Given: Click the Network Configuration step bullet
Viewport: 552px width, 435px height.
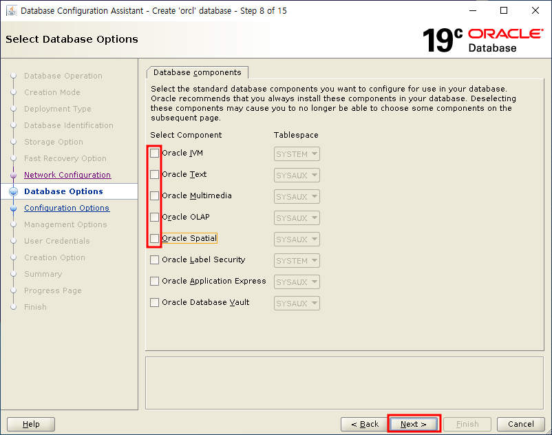Looking at the screenshot, I should tap(13, 175).
